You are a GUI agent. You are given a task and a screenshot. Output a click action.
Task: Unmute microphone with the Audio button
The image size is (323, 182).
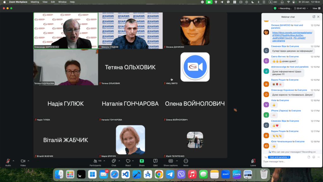8,161
